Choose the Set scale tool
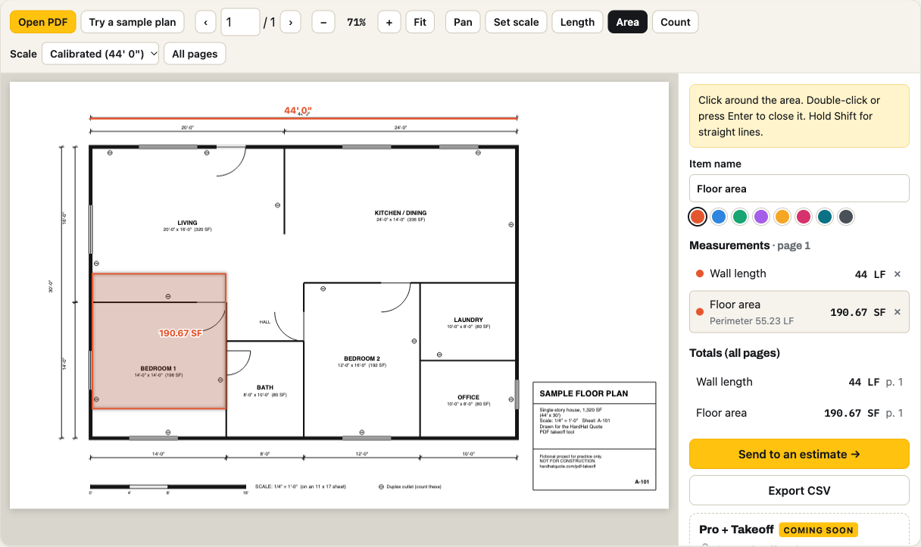 [516, 22]
